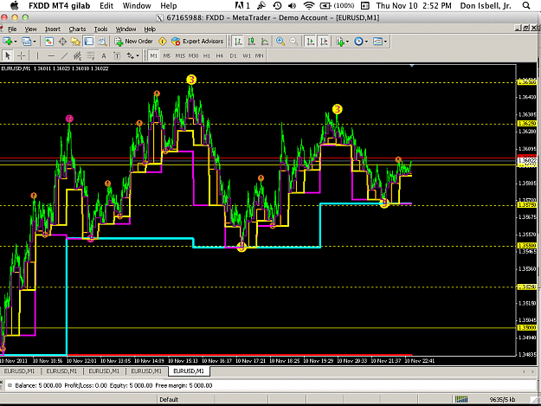This screenshot has height=406, width=541.
Task: Select the arrows objects tool
Action: click(x=130, y=55)
